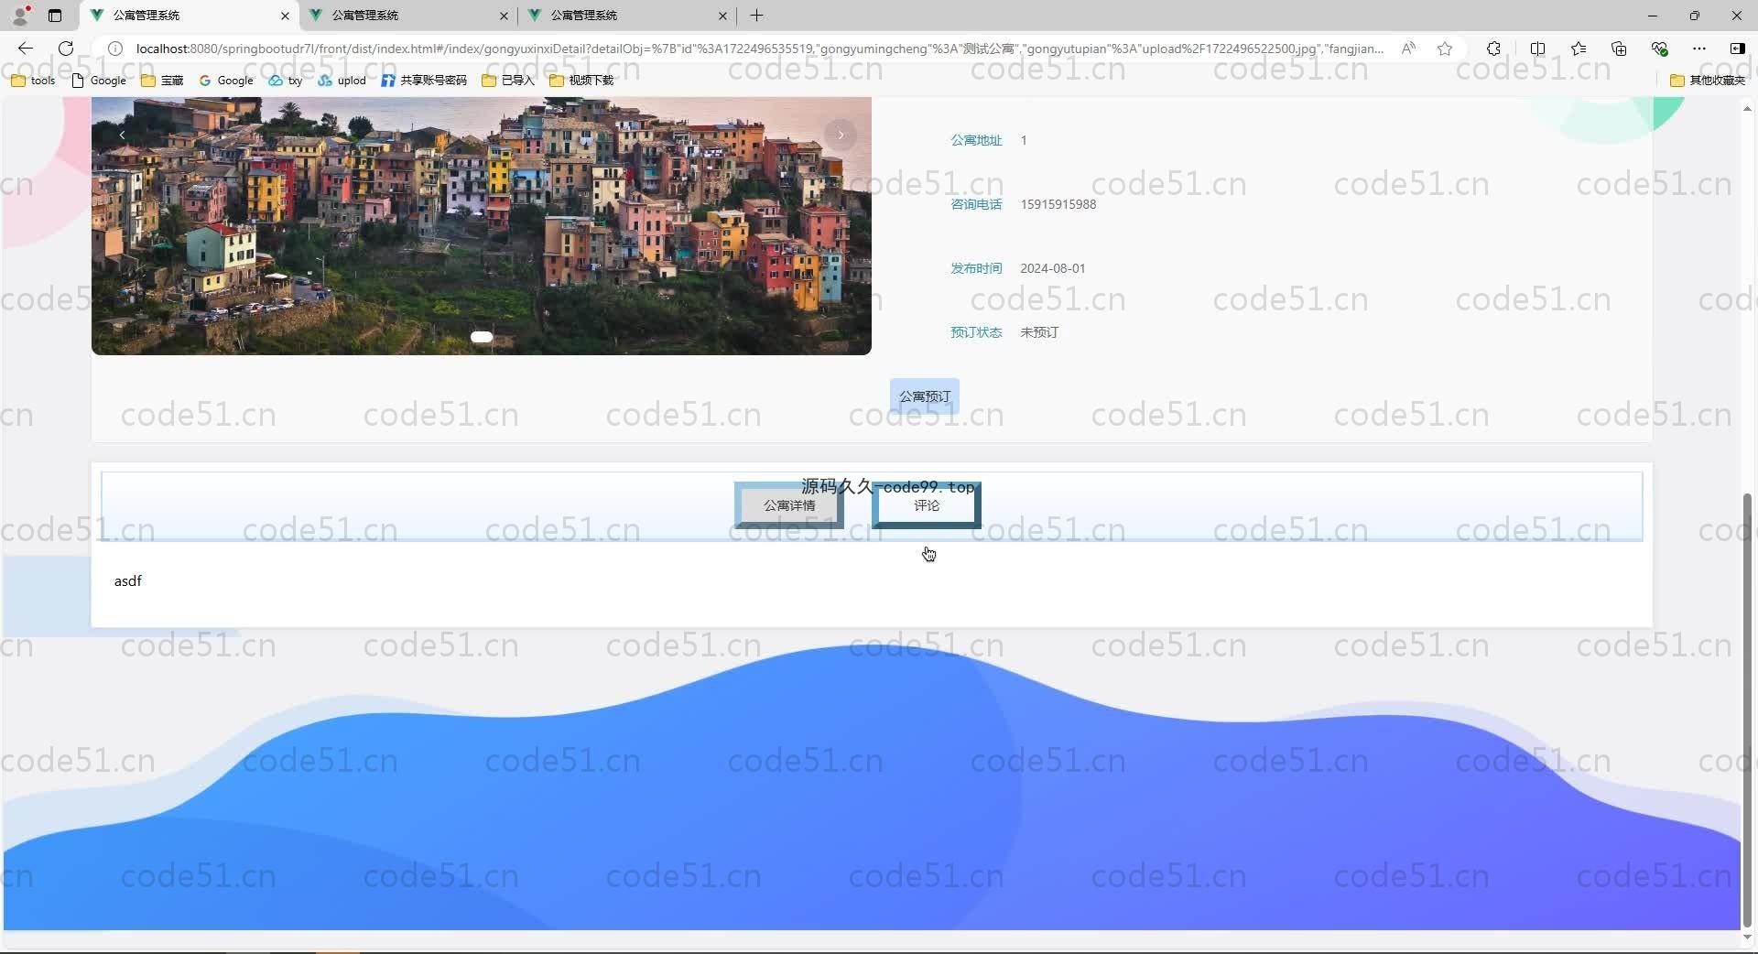Click the 公寓地址 label
This screenshot has height=954, width=1758.
[x=976, y=140]
